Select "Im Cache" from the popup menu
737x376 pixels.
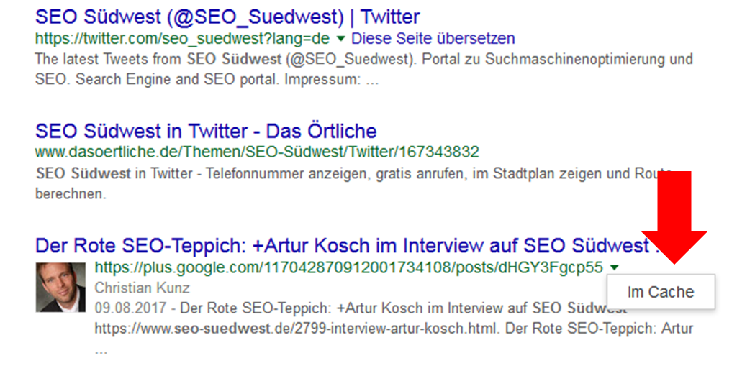[x=661, y=292]
